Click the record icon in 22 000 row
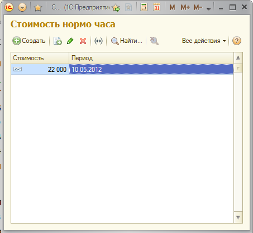 tap(17, 69)
